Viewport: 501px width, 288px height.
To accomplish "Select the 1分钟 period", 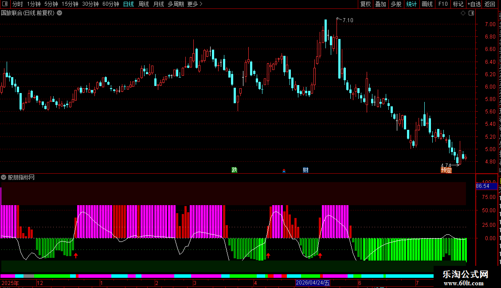I will pos(34,4).
